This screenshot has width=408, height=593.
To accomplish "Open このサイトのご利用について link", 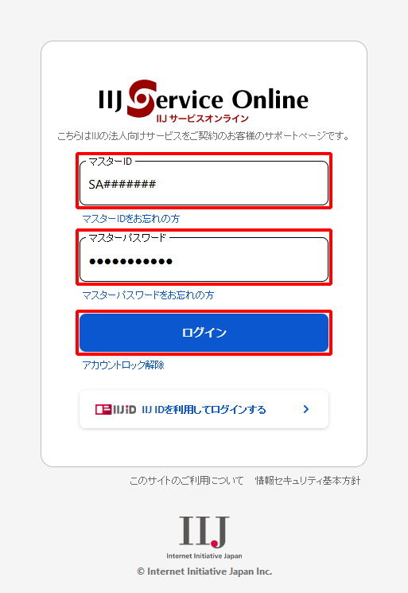I will click(187, 481).
